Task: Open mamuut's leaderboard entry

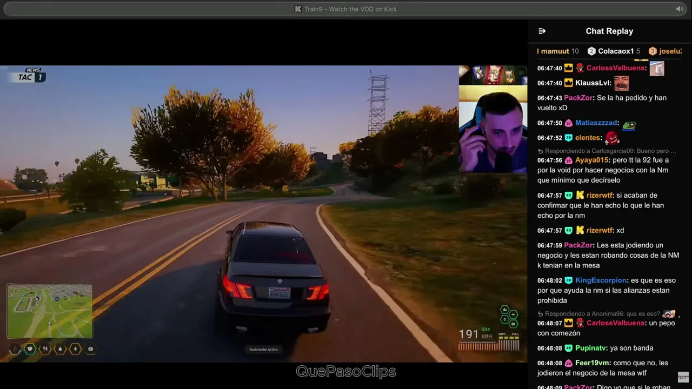Action: [x=559, y=51]
